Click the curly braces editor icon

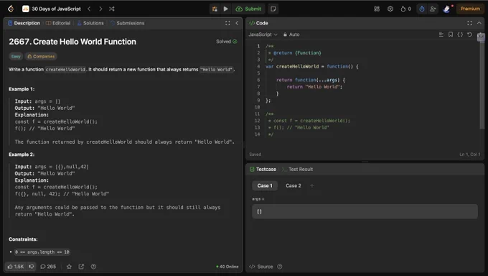tap(460, 34)
